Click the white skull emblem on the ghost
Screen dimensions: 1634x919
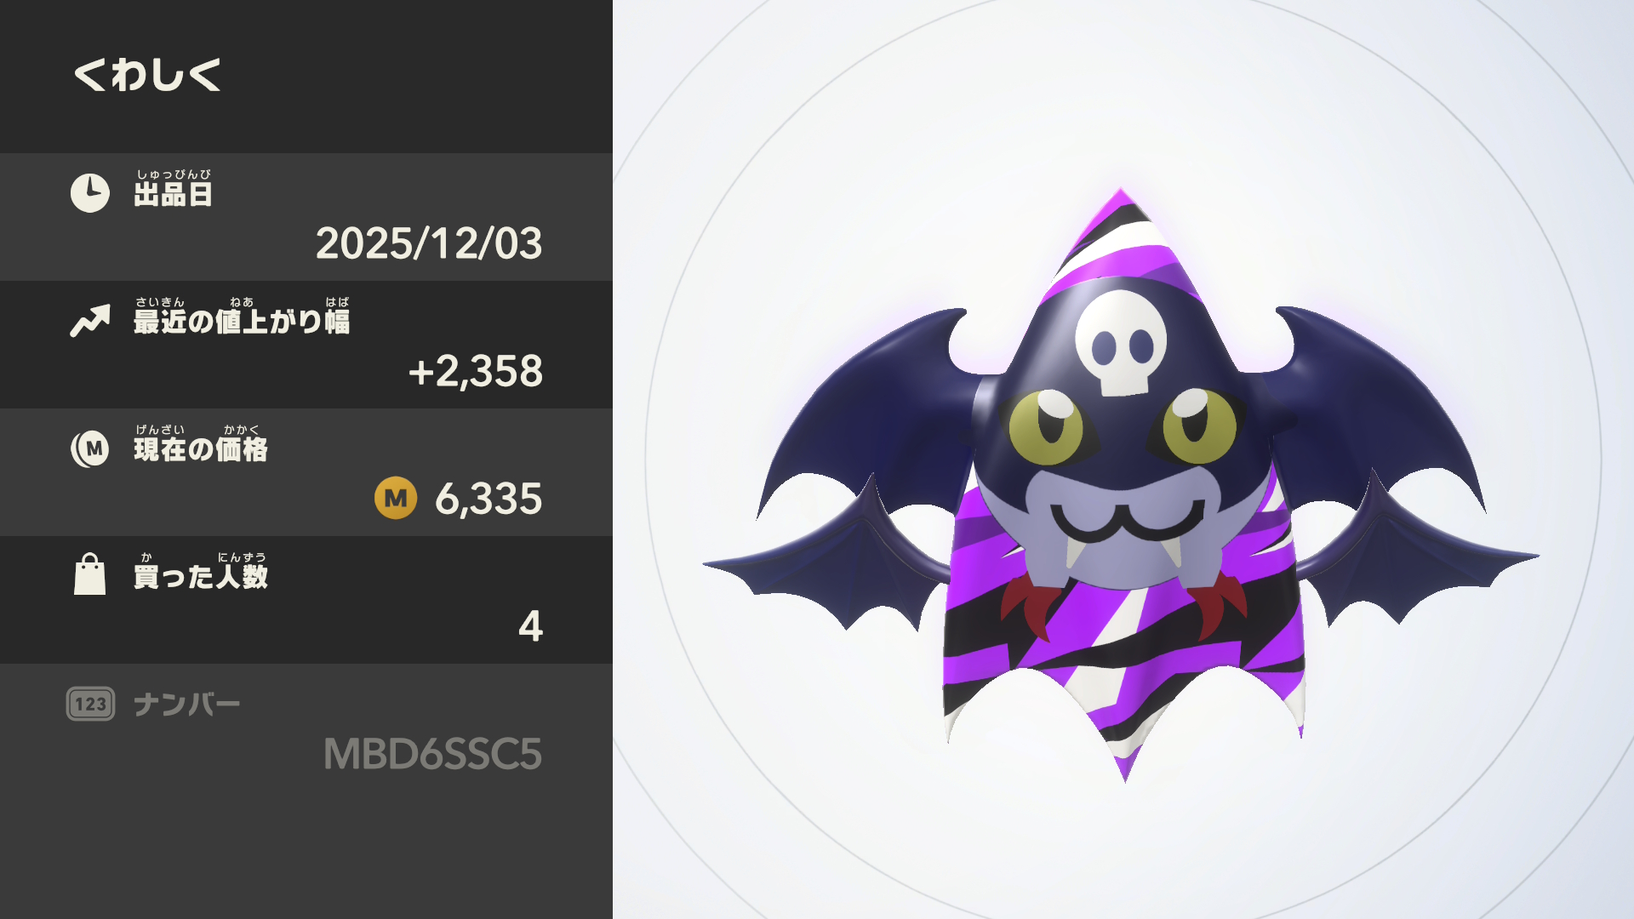click(1120, 343)
